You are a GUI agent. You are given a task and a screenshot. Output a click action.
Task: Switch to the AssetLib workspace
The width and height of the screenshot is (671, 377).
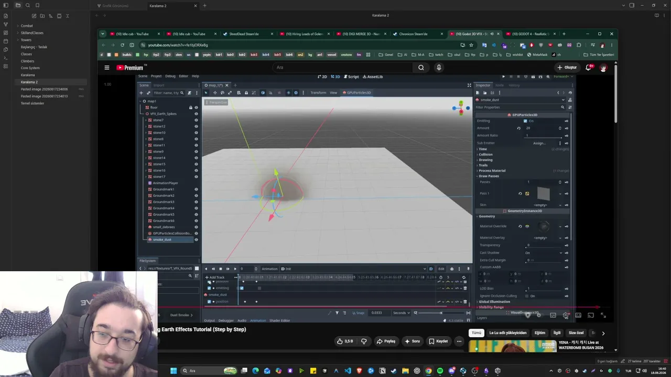pos(373,76)
